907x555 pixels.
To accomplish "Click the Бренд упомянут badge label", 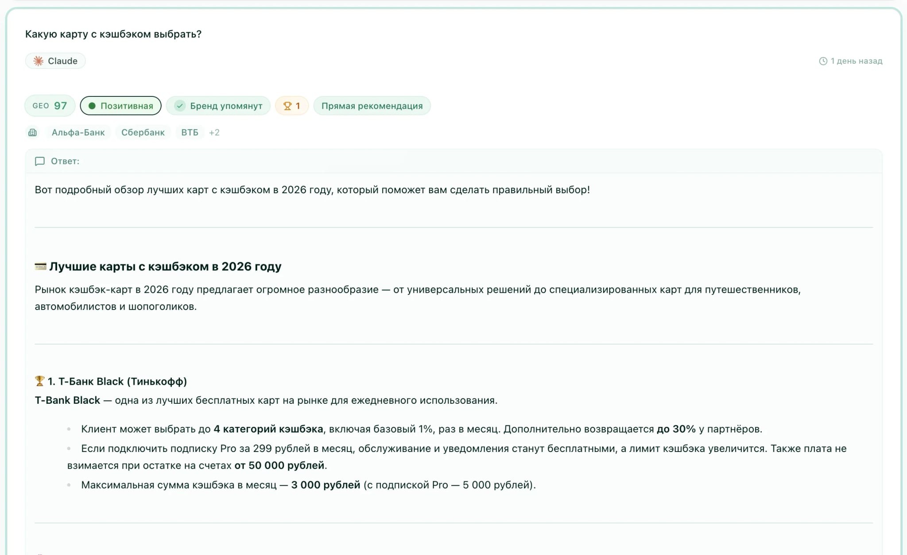I will (x=226, y=106).
